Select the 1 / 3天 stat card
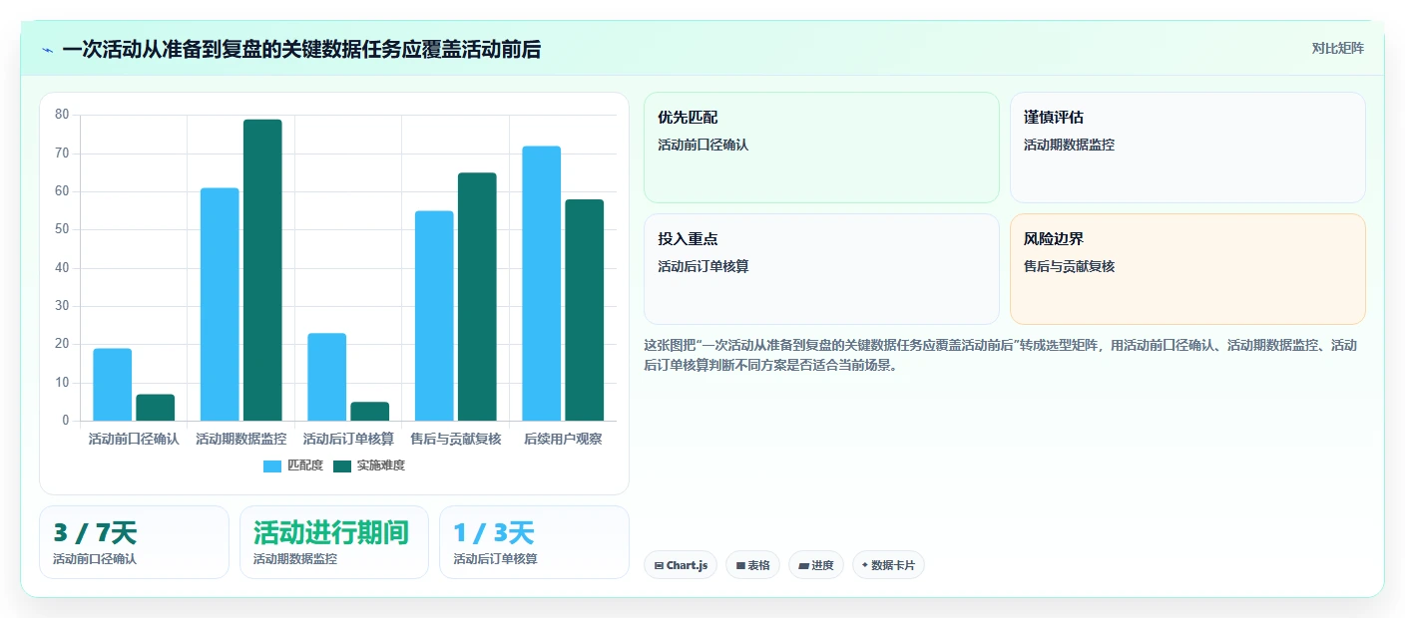The width and height of the screenshot is (1405, 618). 534,542
